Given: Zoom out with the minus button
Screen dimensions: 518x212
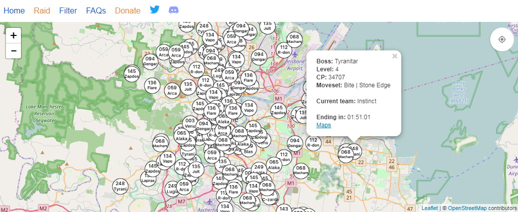Looking at the screenshot, I should [13, 50].
